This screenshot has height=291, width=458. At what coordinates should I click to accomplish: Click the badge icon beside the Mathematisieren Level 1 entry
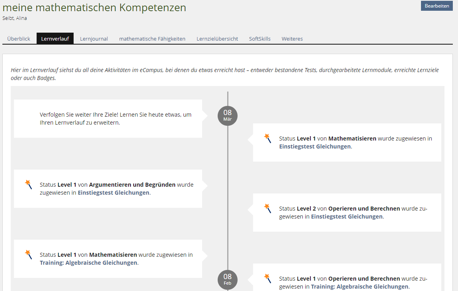point(267,138)
